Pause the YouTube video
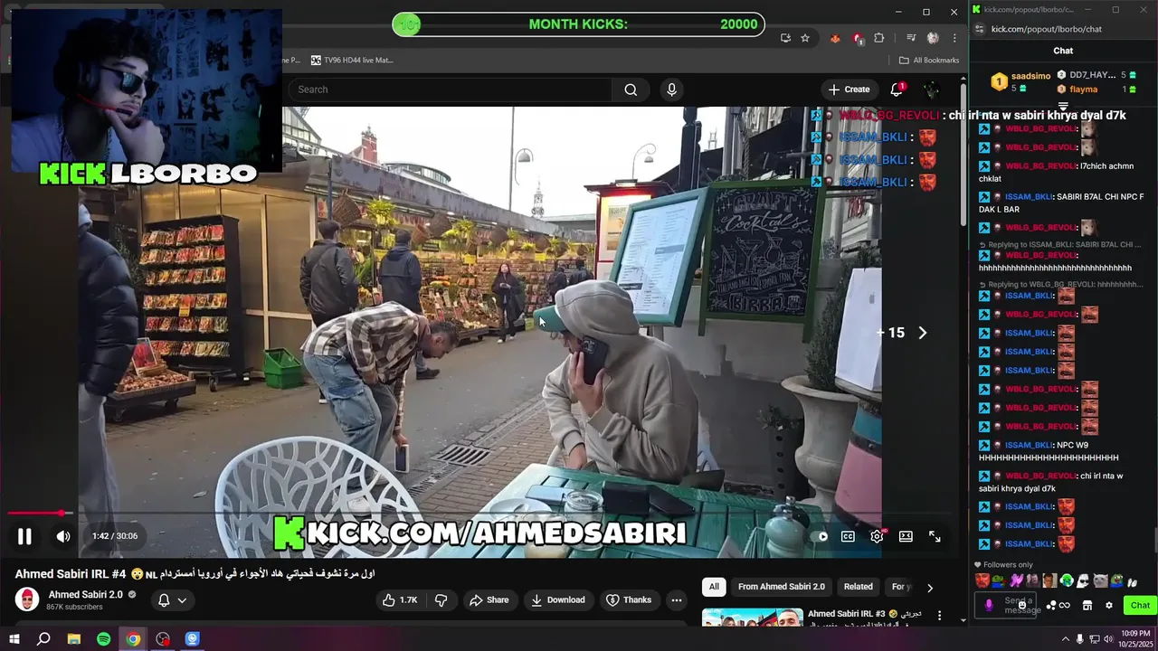1158x651 pixels. [24, 536]
